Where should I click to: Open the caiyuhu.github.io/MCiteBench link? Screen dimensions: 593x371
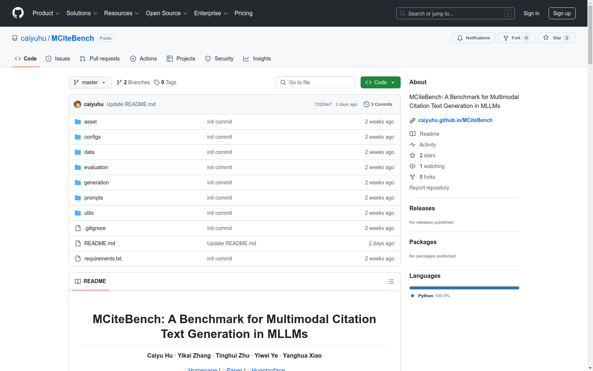[x=455, y=120]
